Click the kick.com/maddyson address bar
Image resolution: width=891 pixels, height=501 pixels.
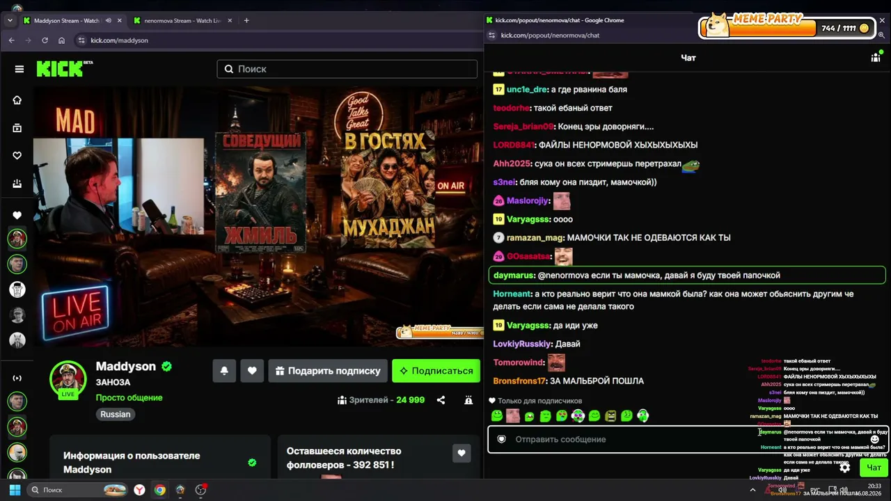pyautogui.click(x=278, y=40)
